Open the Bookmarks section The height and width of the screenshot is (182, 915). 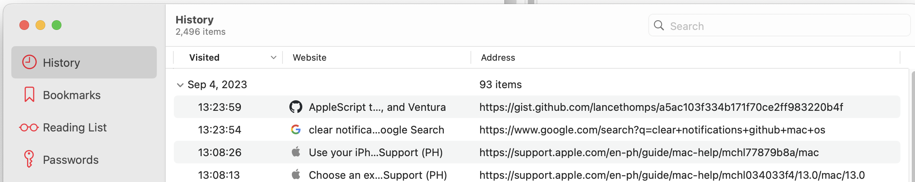pyautogui.click(x=72, y=95)
